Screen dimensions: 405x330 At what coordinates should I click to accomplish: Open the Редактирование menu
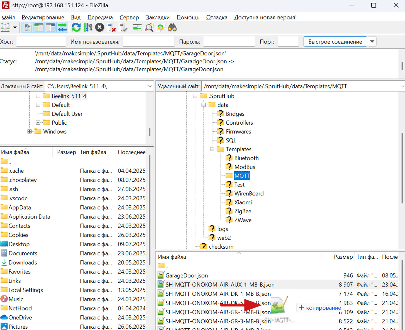43,17
